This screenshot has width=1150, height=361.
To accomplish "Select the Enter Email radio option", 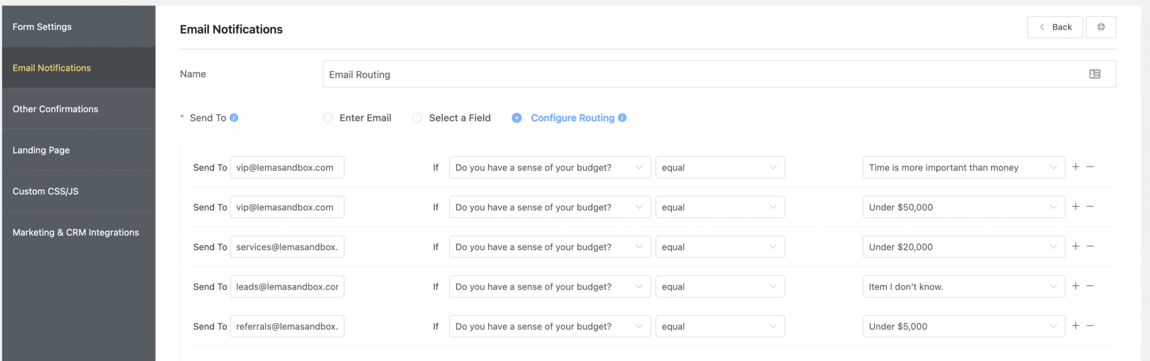I will click(x=327, y=118).
